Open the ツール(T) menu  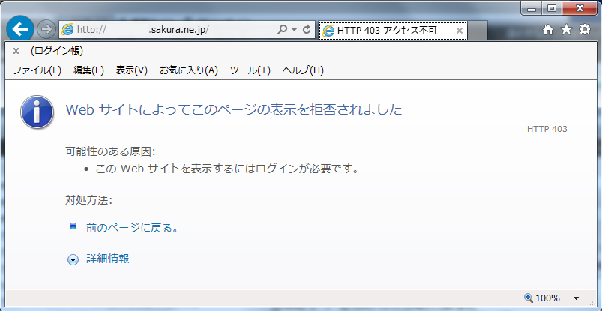click(x=250, y=70)
